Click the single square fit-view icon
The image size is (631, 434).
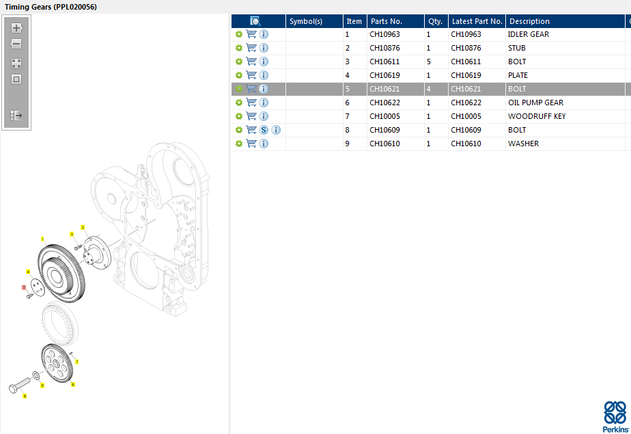tap(16, 79)
